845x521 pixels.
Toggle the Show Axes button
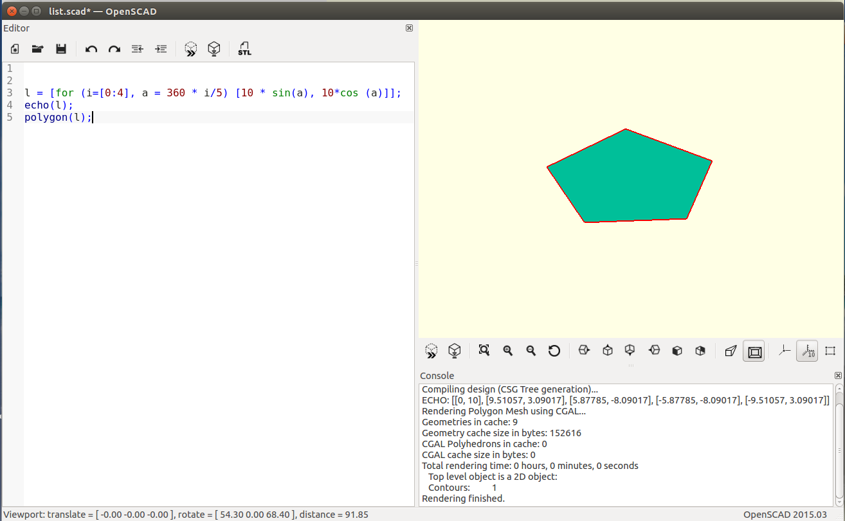pos(785,351)
